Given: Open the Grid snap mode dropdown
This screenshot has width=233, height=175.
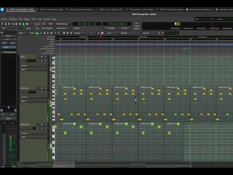Looking at the screenshot, I should (x=113, y=33).
